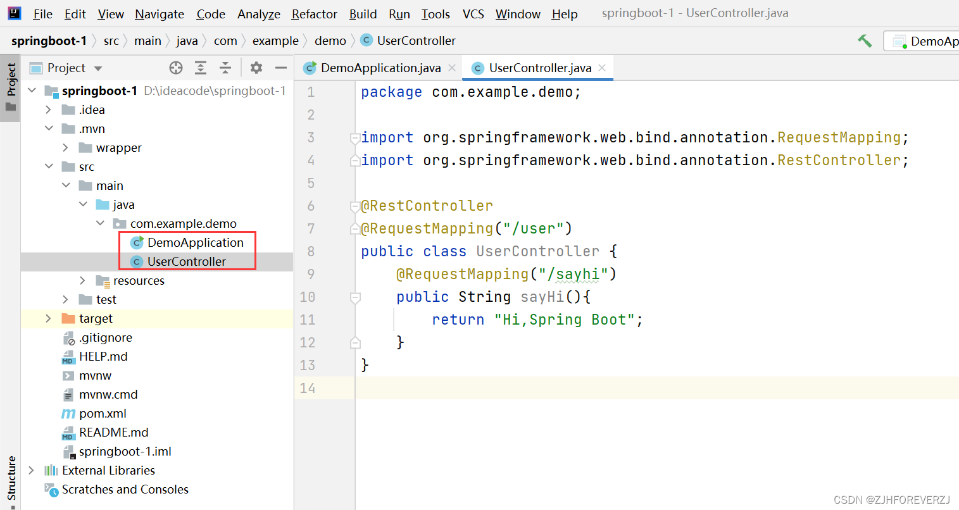Image resolution: width=959 pixels, height=510 pixels.
Task: Collapse the .mvn folder
Action: tap(49, 128)
